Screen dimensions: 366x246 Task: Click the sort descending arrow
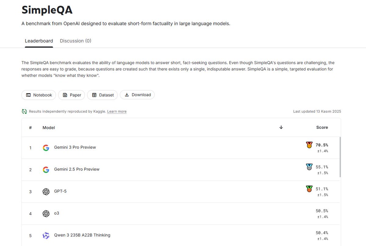tap(281, 127)
